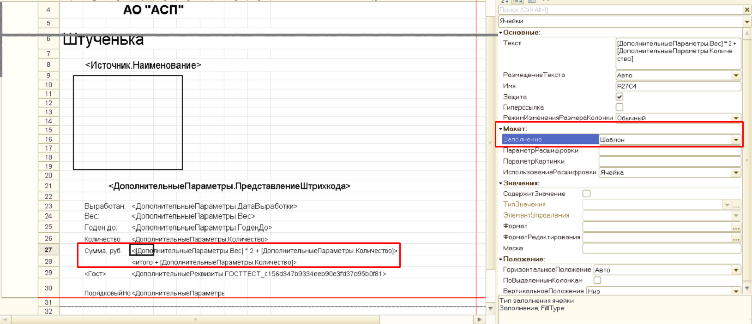This screenshot has height=324, width=752.
Task: Select the Штученька title cell
Action: 103,40
